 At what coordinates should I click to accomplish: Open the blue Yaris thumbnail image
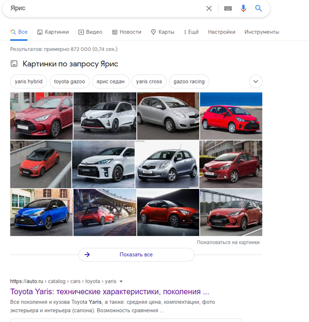tap(41, 212)
